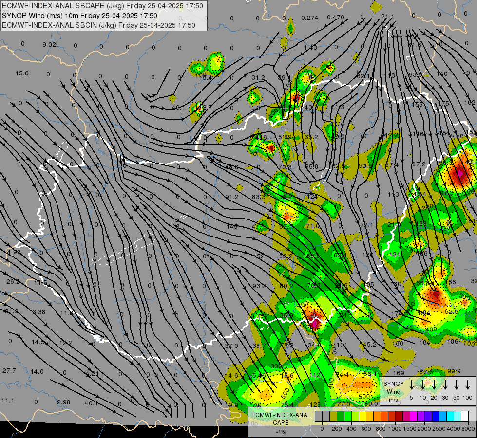Click the 2500 tick label on CAPE scale
Image resolution: width=477 pixels, height=438 pixels.
[x=439, y=429]
